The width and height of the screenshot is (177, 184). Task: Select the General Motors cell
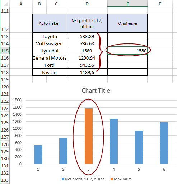[49, 58]
